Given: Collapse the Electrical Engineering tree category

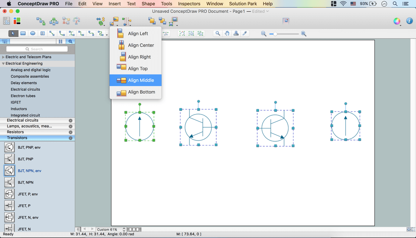Looking at the screenshot, I should 3,64.
